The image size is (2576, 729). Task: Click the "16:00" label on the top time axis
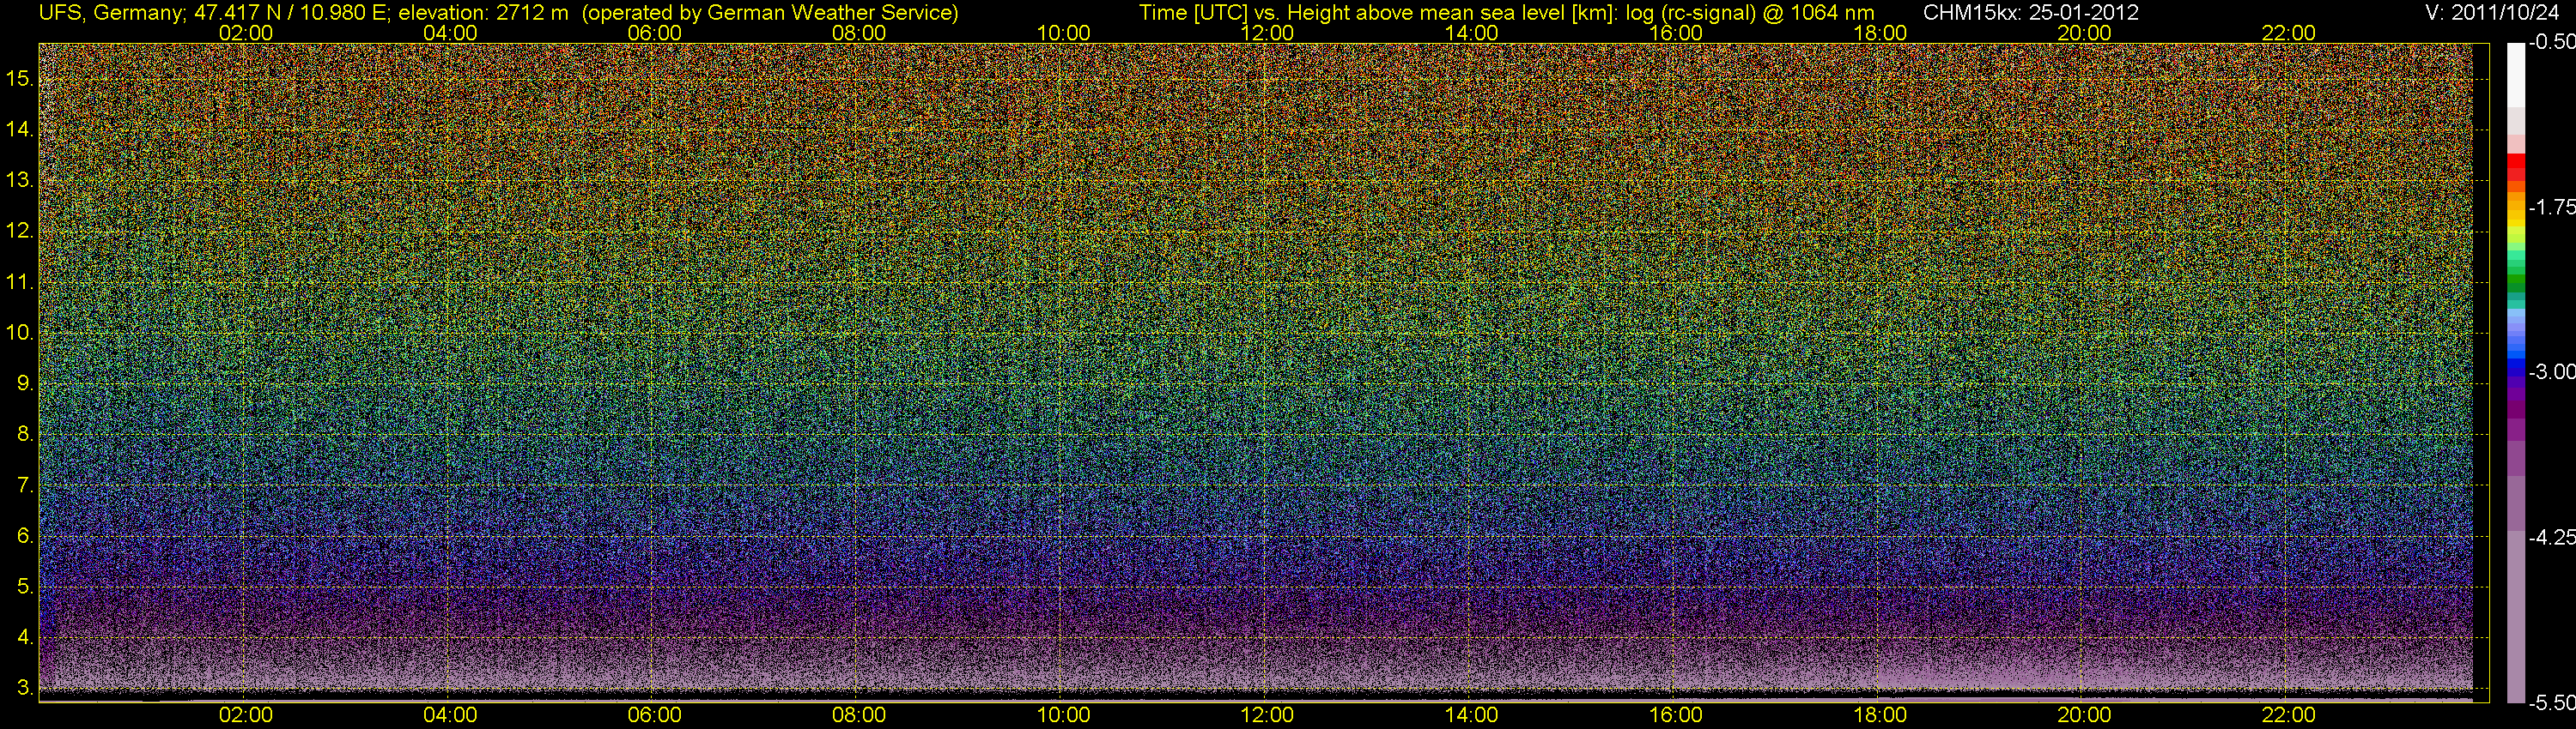coord(1676,33)
